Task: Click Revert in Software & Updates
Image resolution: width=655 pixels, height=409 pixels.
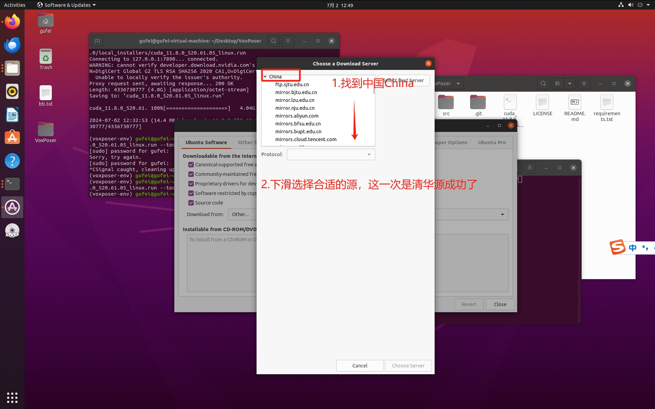Action: pos(469,304)
